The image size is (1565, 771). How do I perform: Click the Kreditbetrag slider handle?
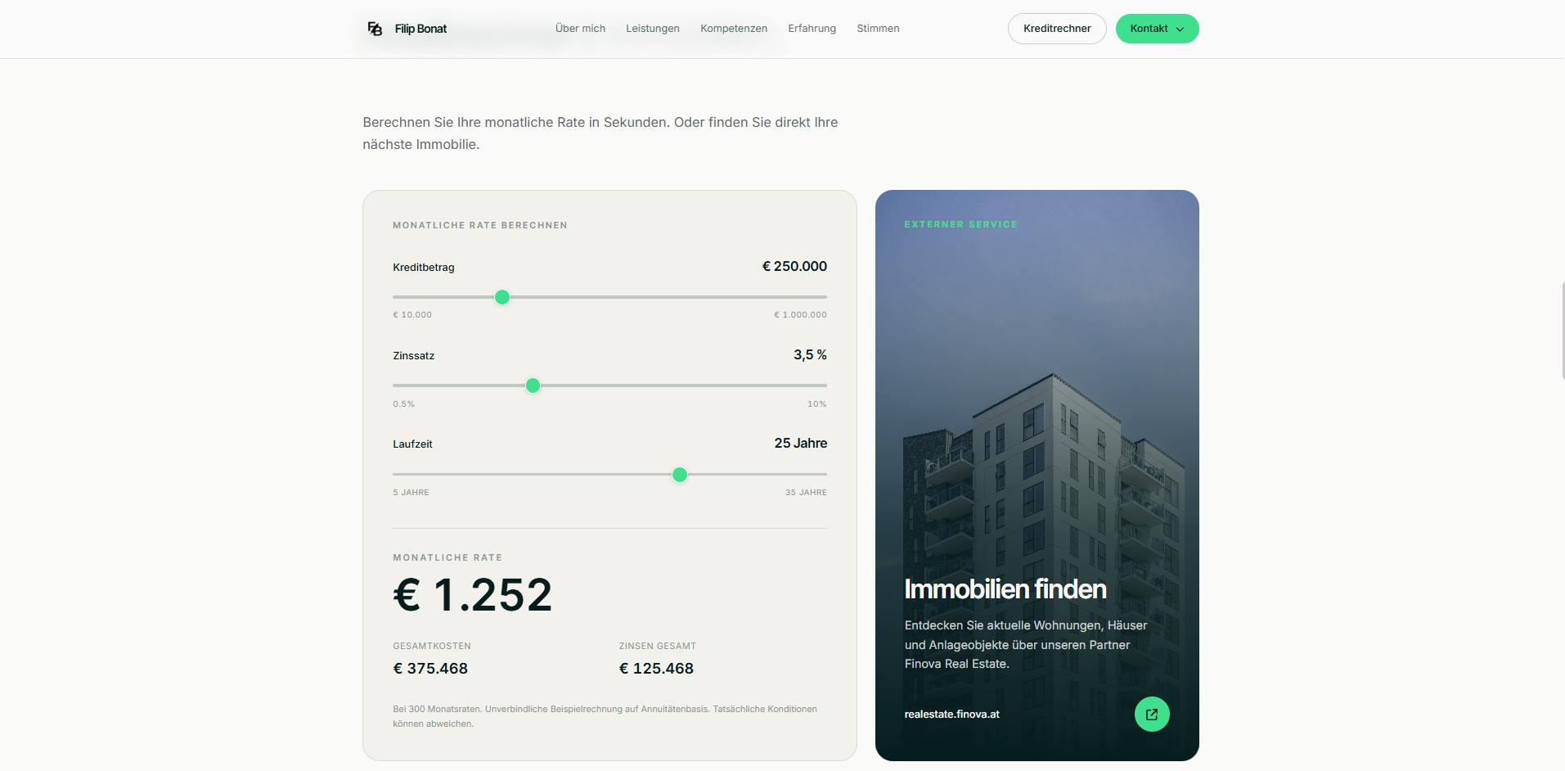pyautogui.click(x=502, y=297)
